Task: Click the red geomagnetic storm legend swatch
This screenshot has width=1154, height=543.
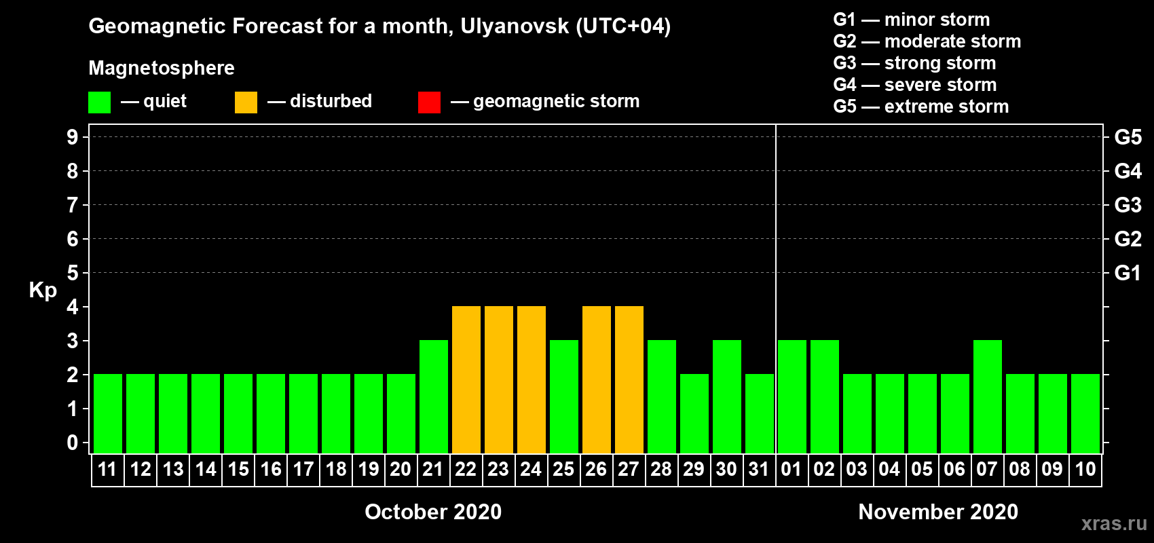Action: (430, 102)
